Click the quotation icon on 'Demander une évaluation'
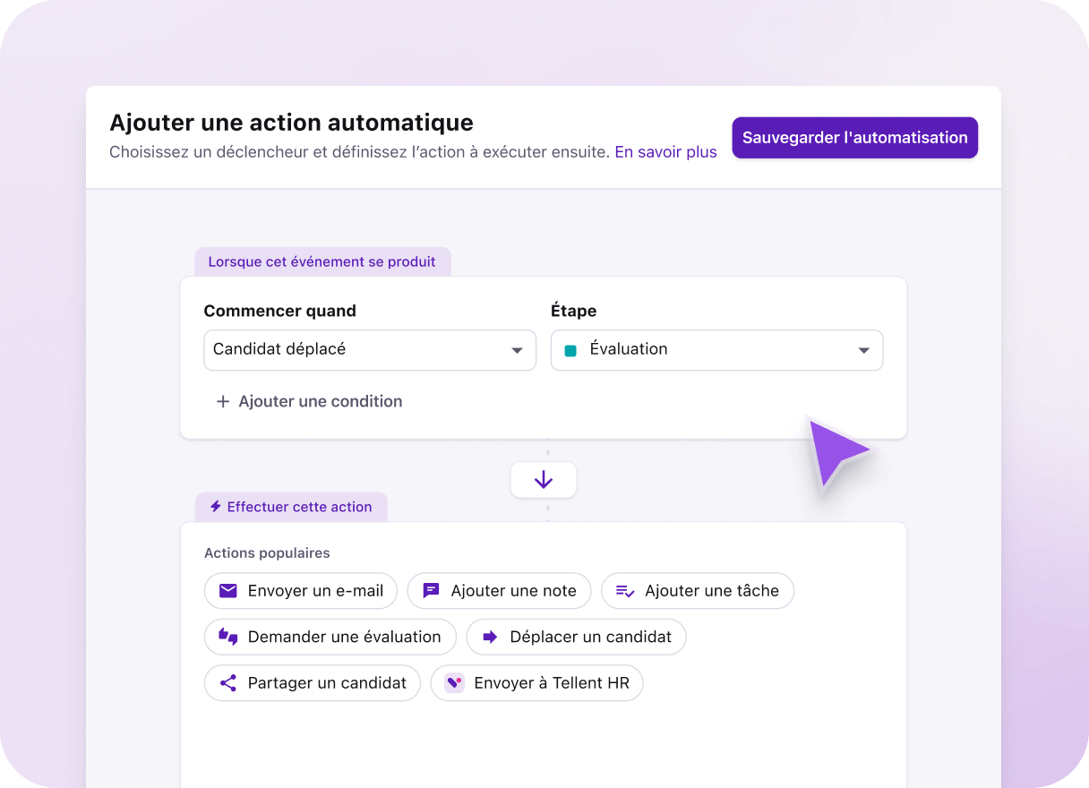The image size is (1089, 788). click(x=227, y=637)
